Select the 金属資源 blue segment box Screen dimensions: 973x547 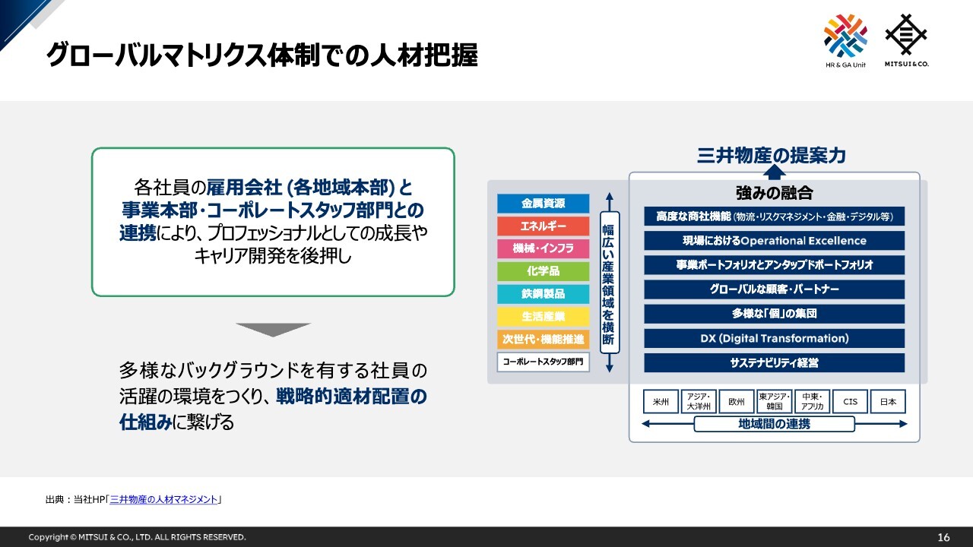(543, 204)
